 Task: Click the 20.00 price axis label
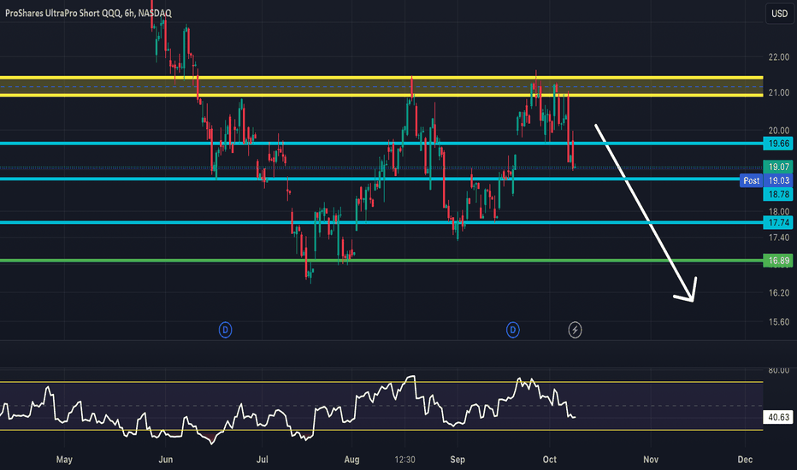pyautogui.click(x=779, y=131)
